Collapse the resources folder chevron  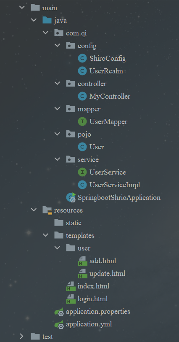pos(34,210)
